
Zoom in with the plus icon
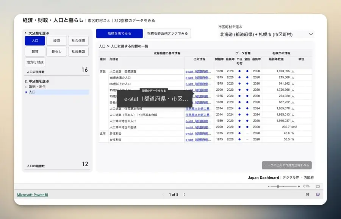tap(299, 187)
